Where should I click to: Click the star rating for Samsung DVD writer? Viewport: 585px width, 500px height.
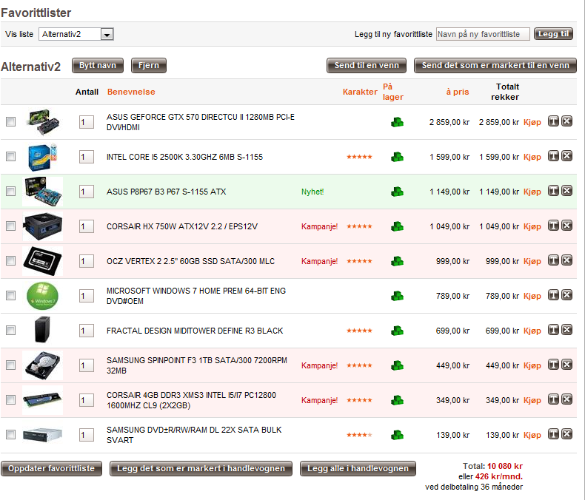(359, 435)
